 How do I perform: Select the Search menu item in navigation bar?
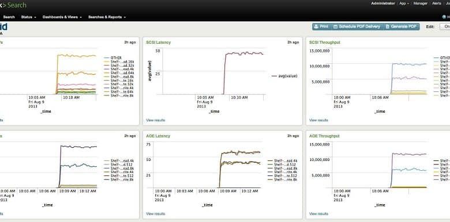pos(9,17)
